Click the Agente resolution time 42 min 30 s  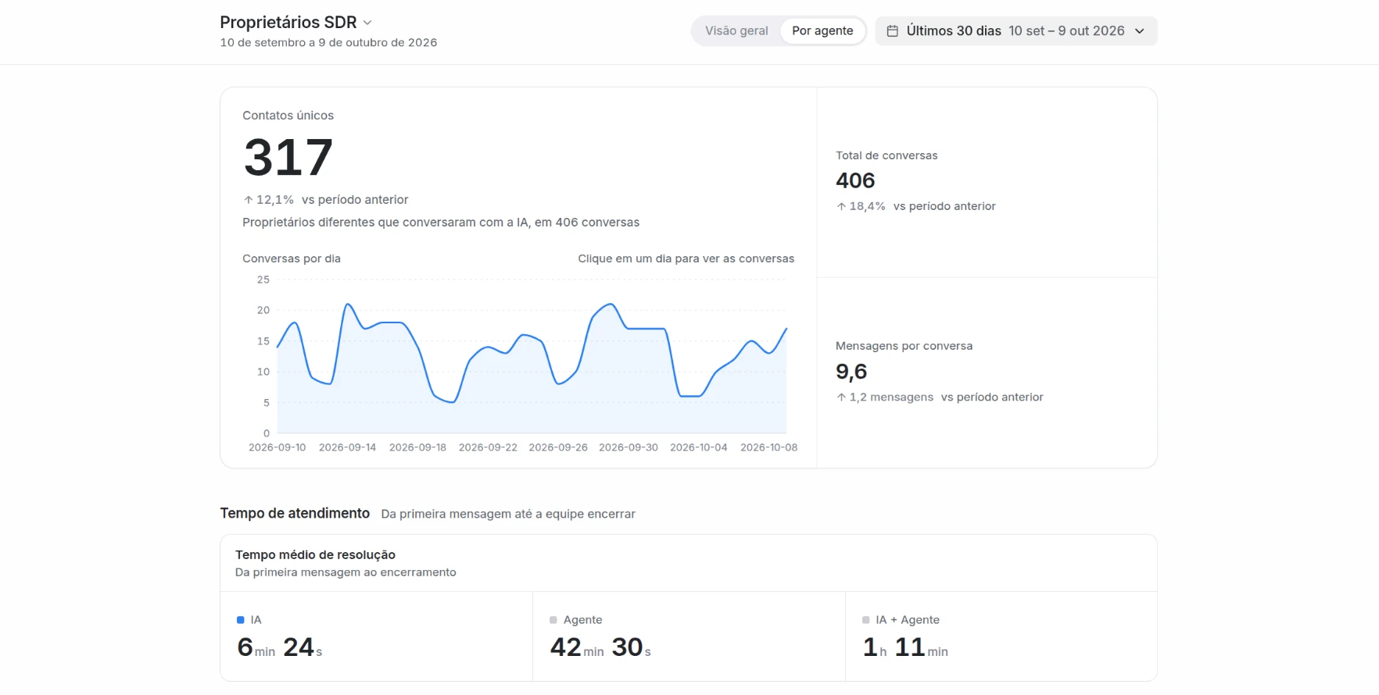coord(600,647)
